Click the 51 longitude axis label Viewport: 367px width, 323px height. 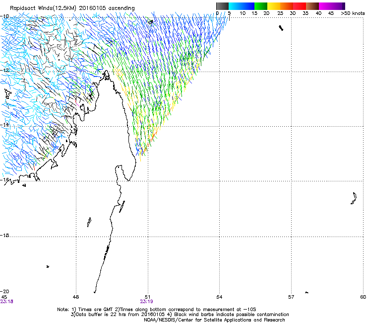coord(147,297)
